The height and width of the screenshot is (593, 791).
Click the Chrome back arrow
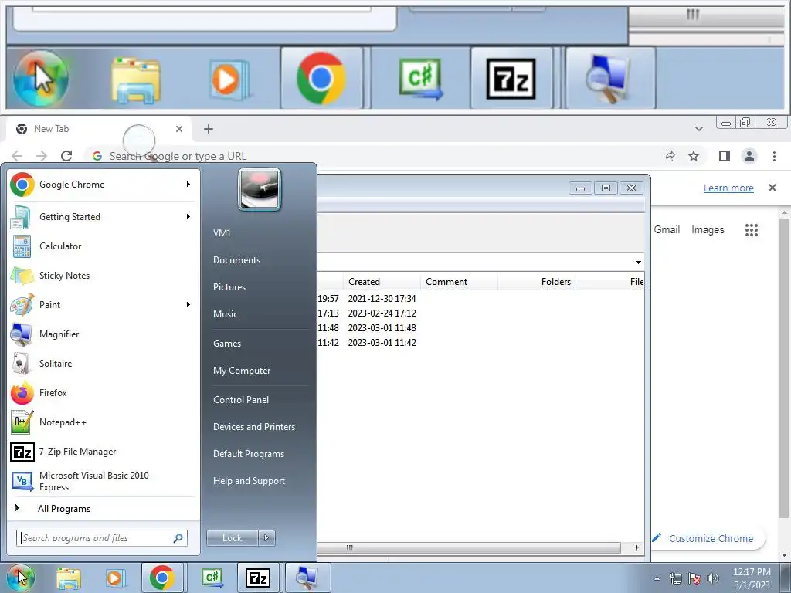pos(17,156)
